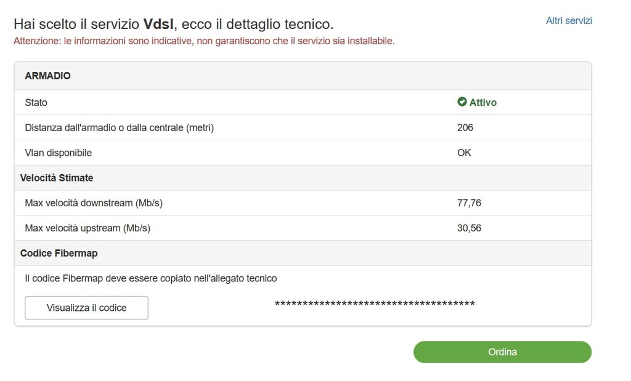Click the ARMADIO section header

pos(47,76)
